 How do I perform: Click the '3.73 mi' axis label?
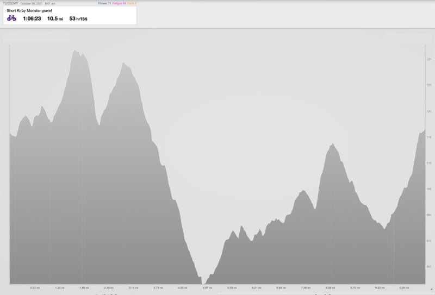tap(158, 288)
